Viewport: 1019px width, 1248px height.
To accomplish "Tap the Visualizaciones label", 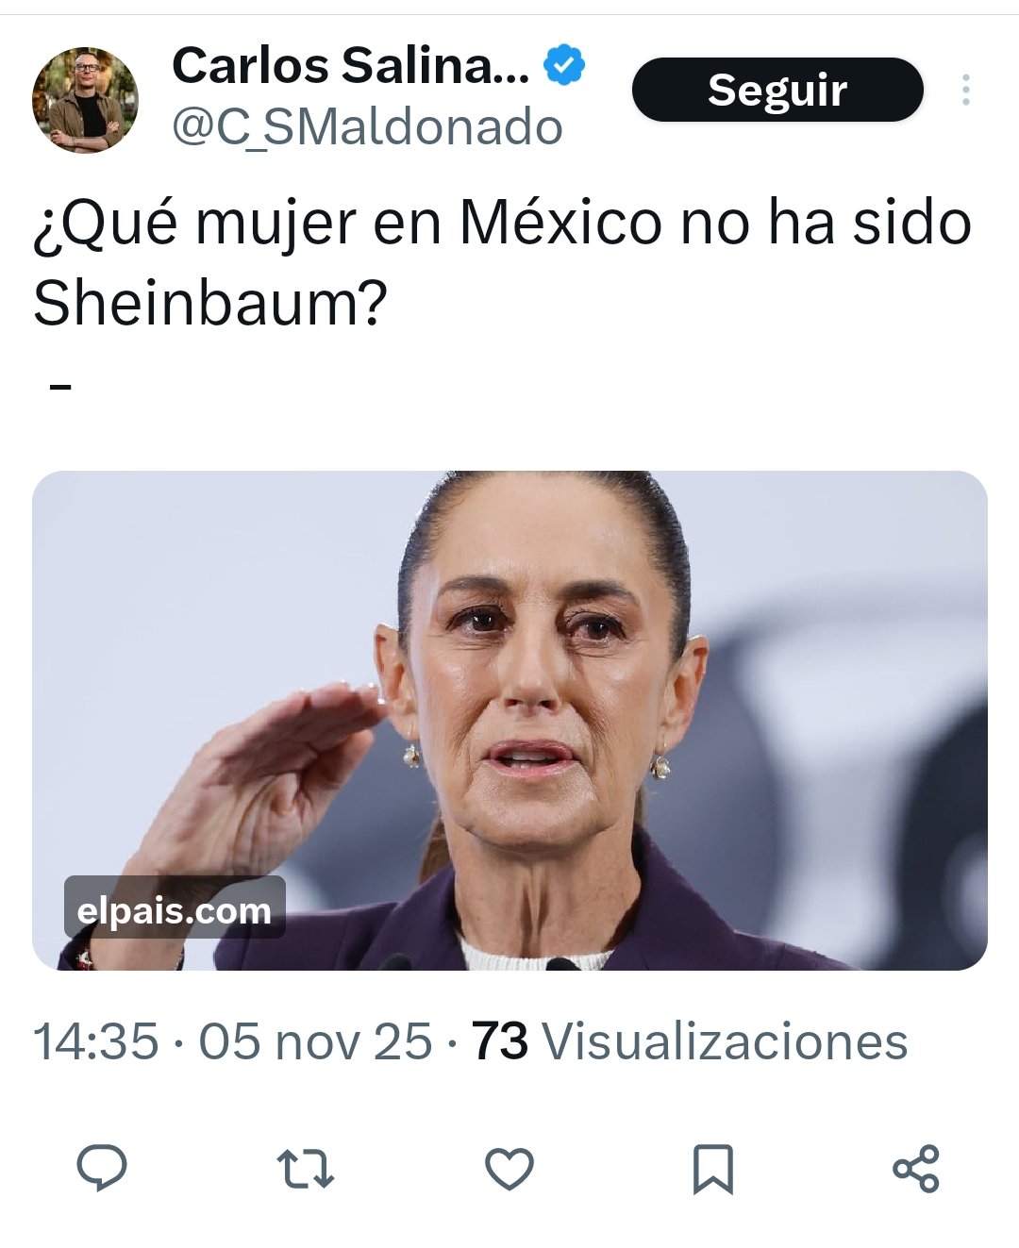I will tap(726, 1042).
